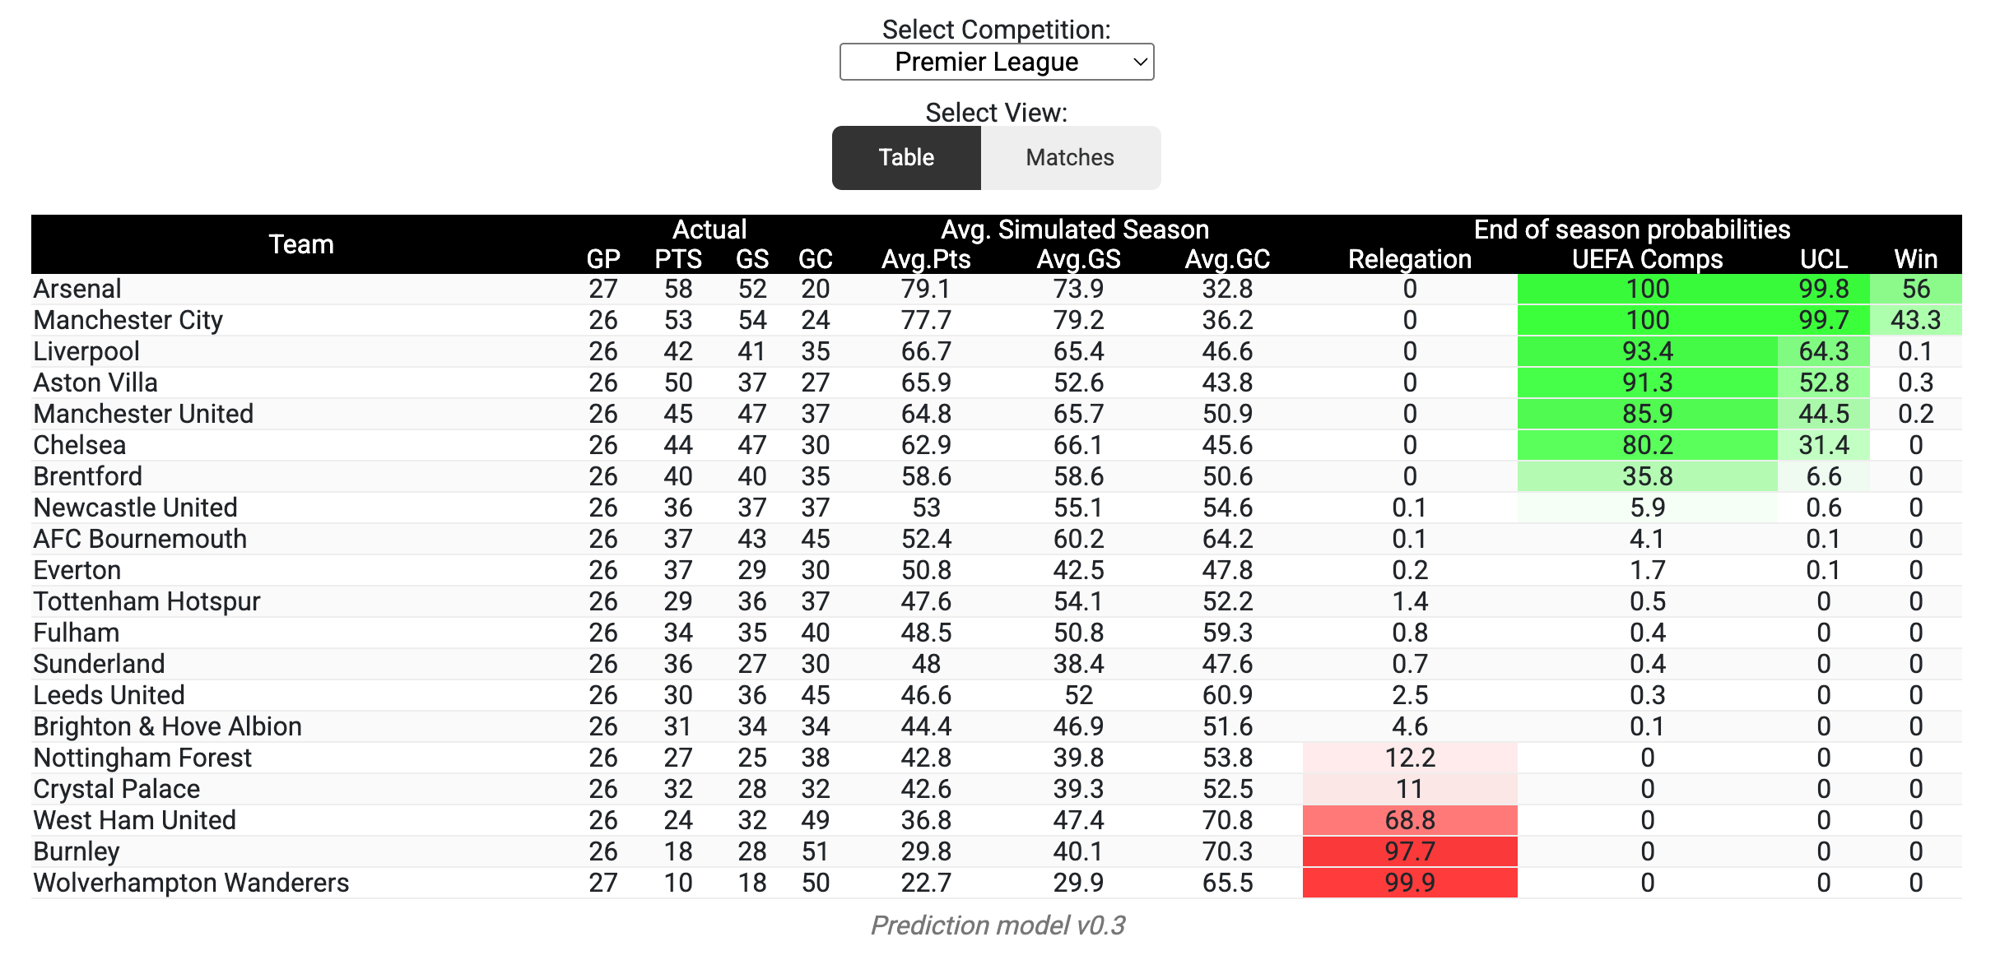The height and width of the screenshot is (974, 2000).
Task: Click Chelsea's green UEFA Comps cell
Action: click(x=1644, y=445)
